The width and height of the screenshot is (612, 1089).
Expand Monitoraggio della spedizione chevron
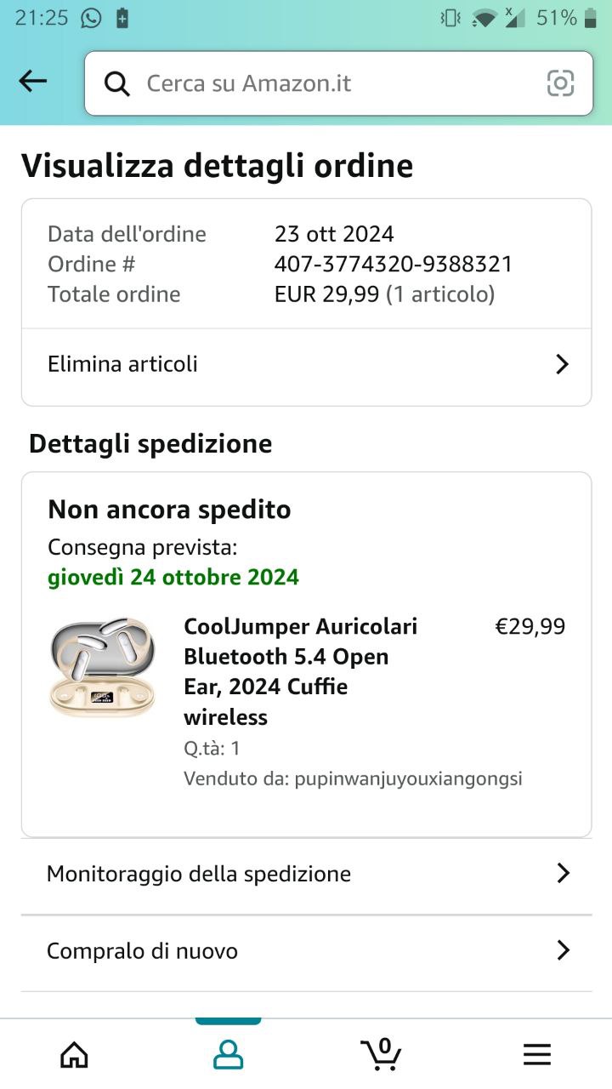pos(563,874)
